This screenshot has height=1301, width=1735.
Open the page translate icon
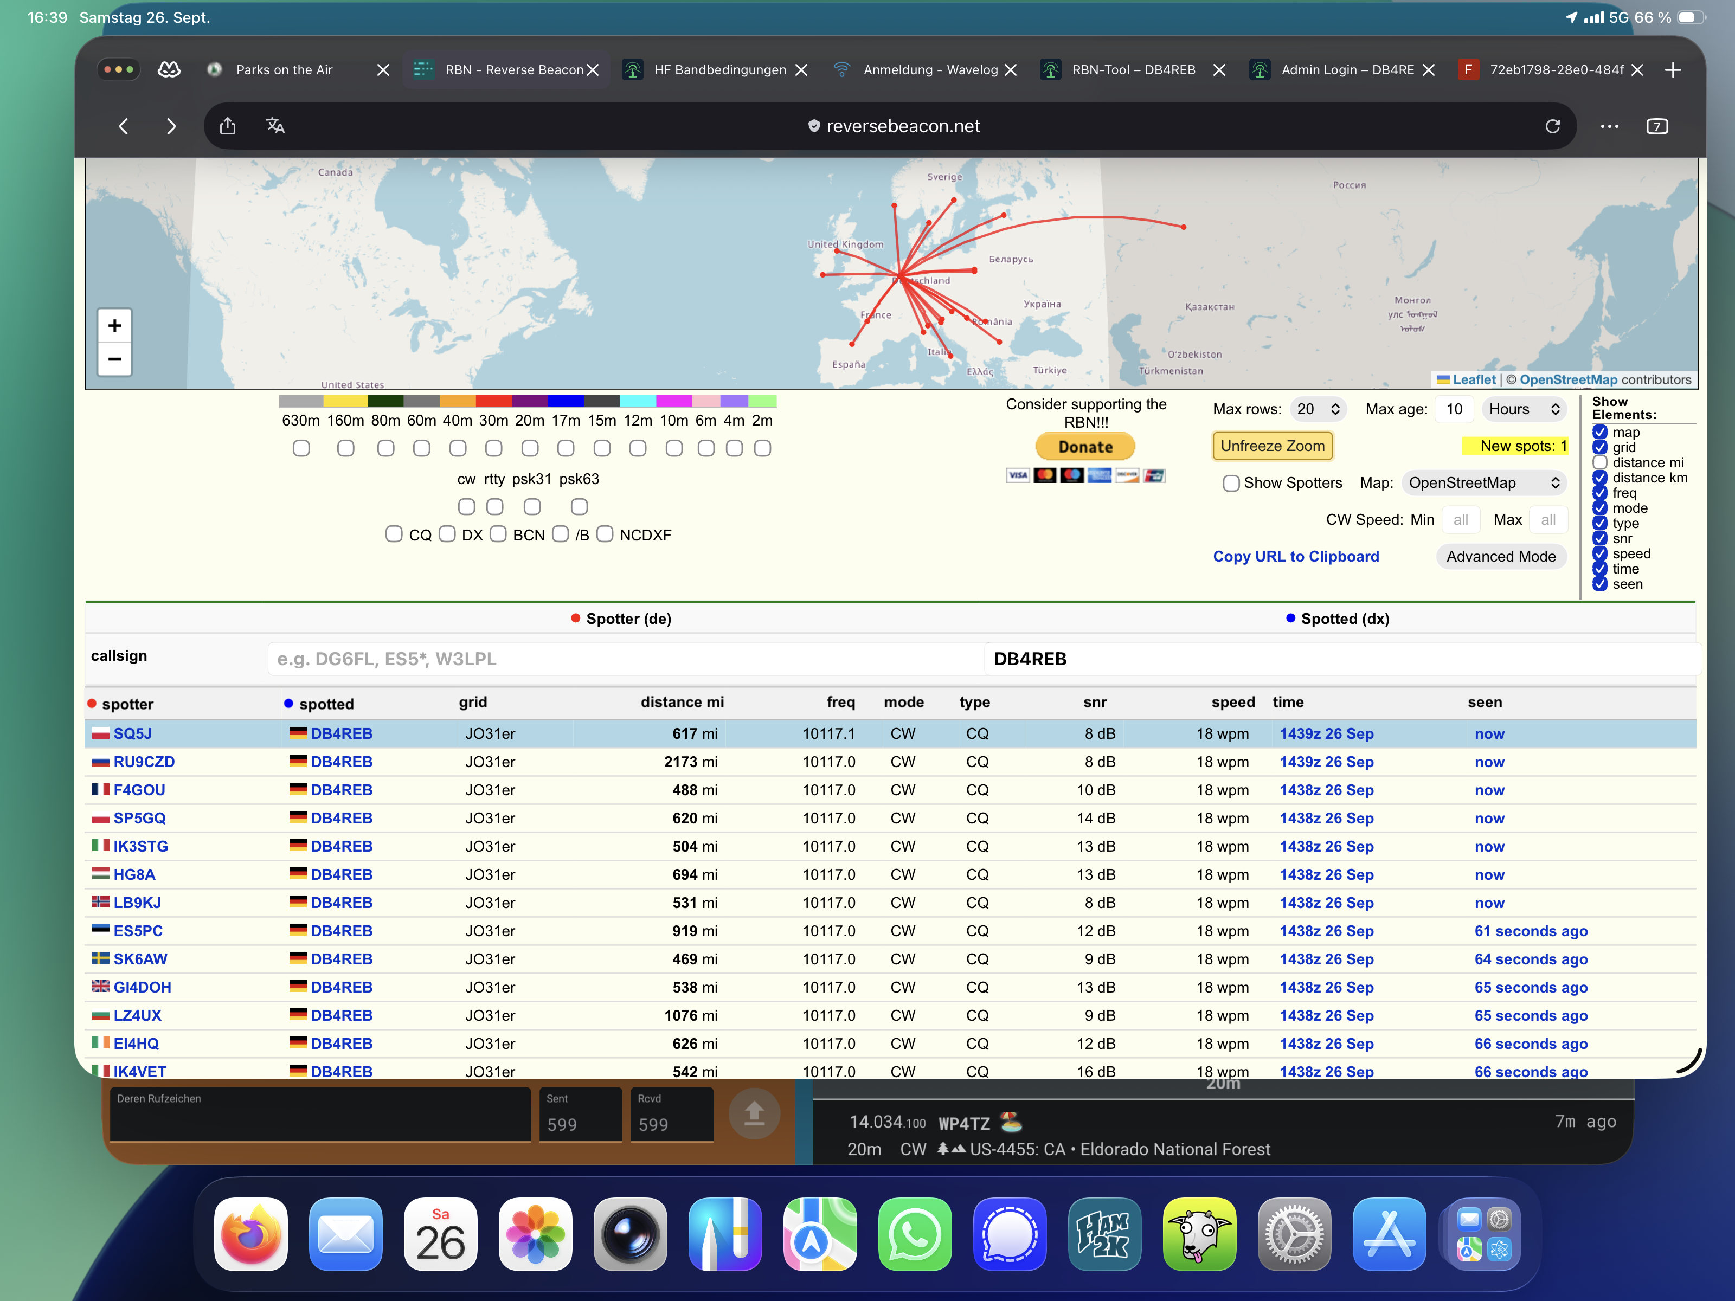coord(275,125)
